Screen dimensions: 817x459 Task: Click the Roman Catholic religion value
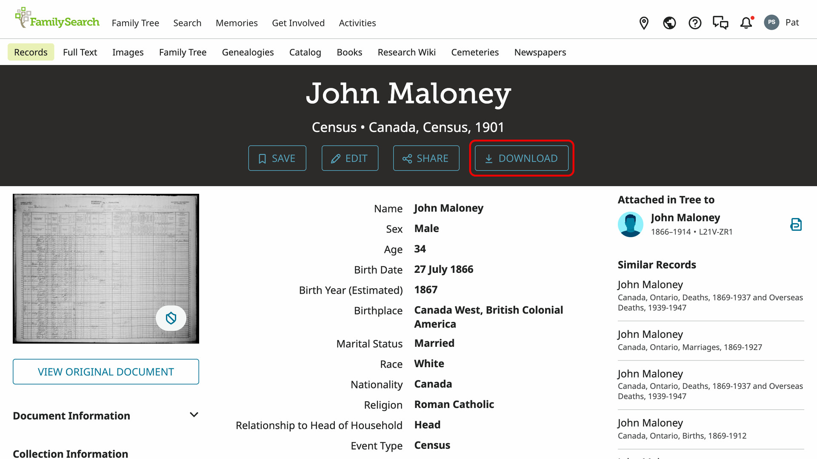click(x=454, y=405)
